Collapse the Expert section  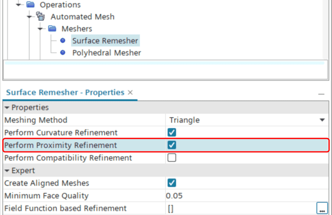point(7,170)
